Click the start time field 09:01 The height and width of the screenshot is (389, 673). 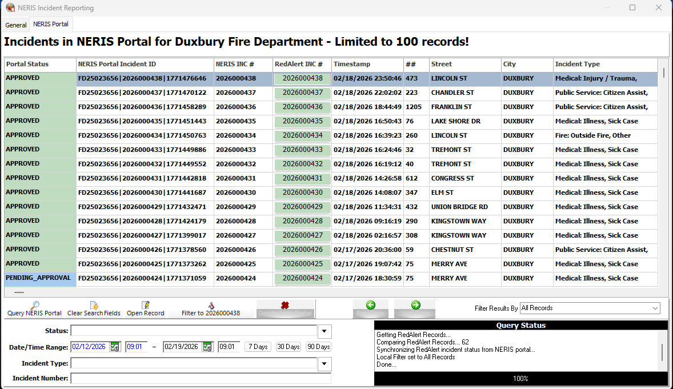[x=136, y=347]
